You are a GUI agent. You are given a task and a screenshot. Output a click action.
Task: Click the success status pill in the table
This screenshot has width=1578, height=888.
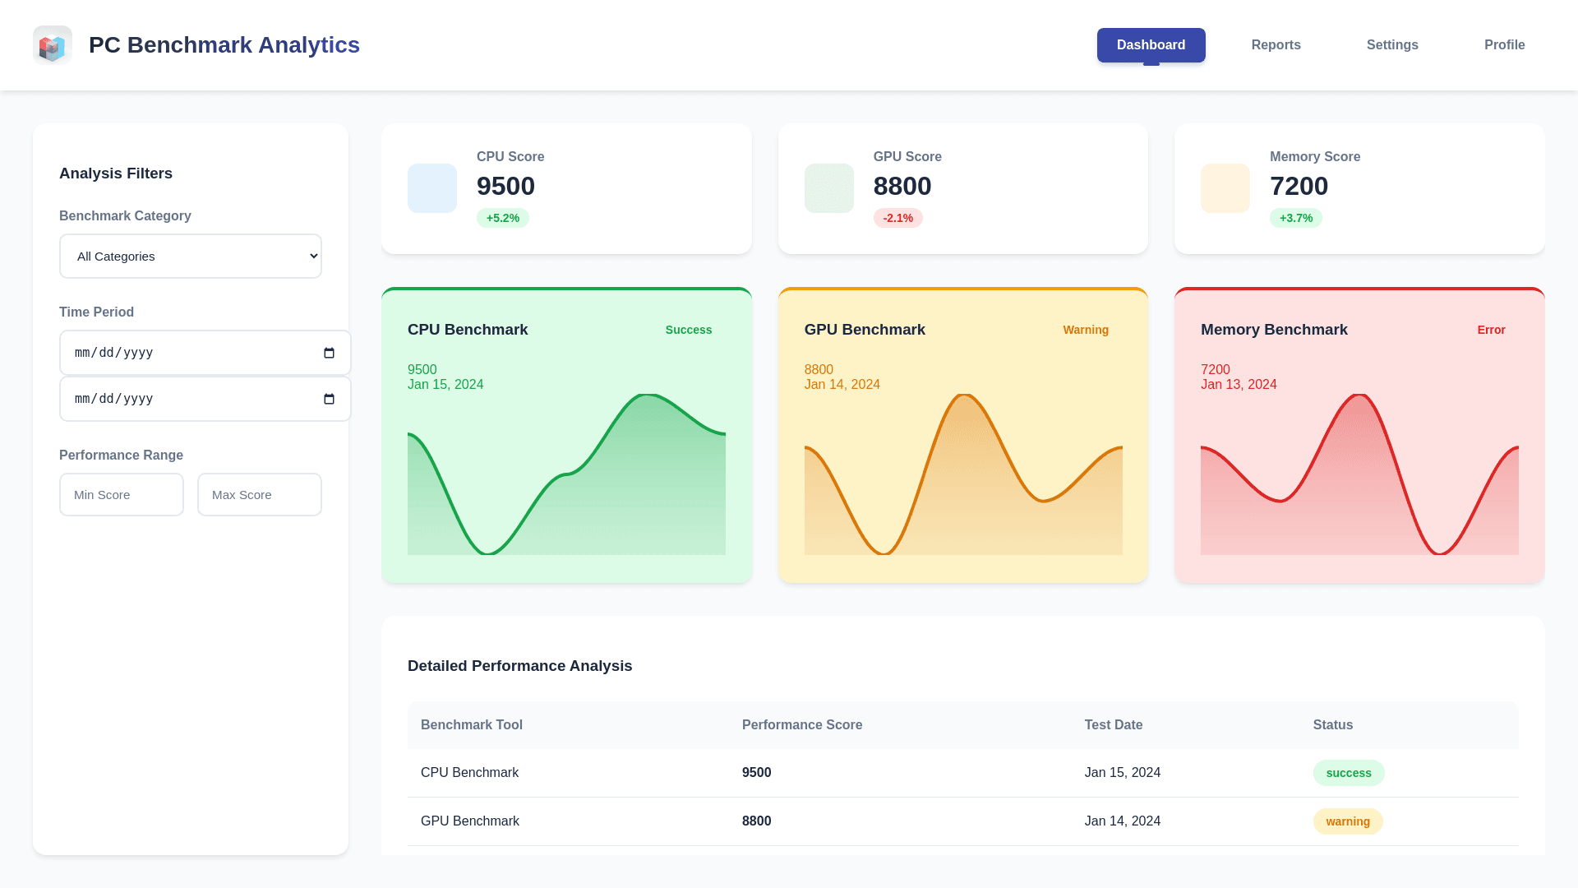click(1348, 773)
